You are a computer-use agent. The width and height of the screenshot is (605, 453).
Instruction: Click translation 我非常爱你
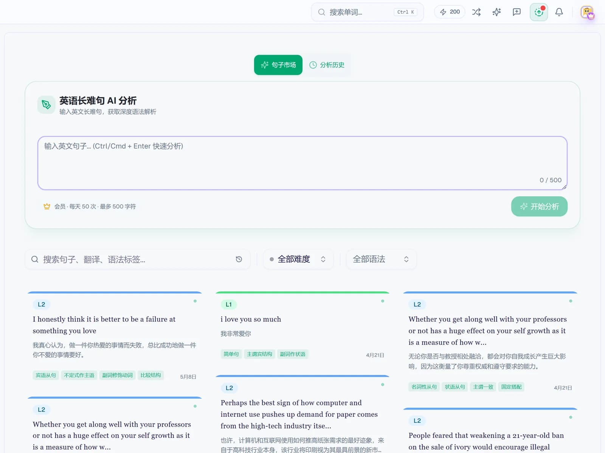coord(236,334)
